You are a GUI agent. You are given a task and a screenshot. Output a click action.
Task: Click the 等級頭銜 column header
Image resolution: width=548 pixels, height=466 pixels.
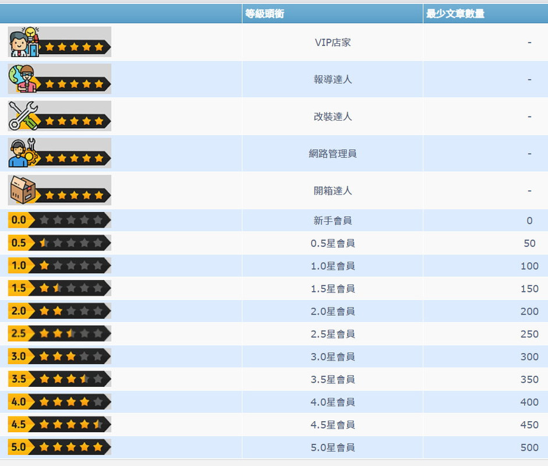point(333,13)
